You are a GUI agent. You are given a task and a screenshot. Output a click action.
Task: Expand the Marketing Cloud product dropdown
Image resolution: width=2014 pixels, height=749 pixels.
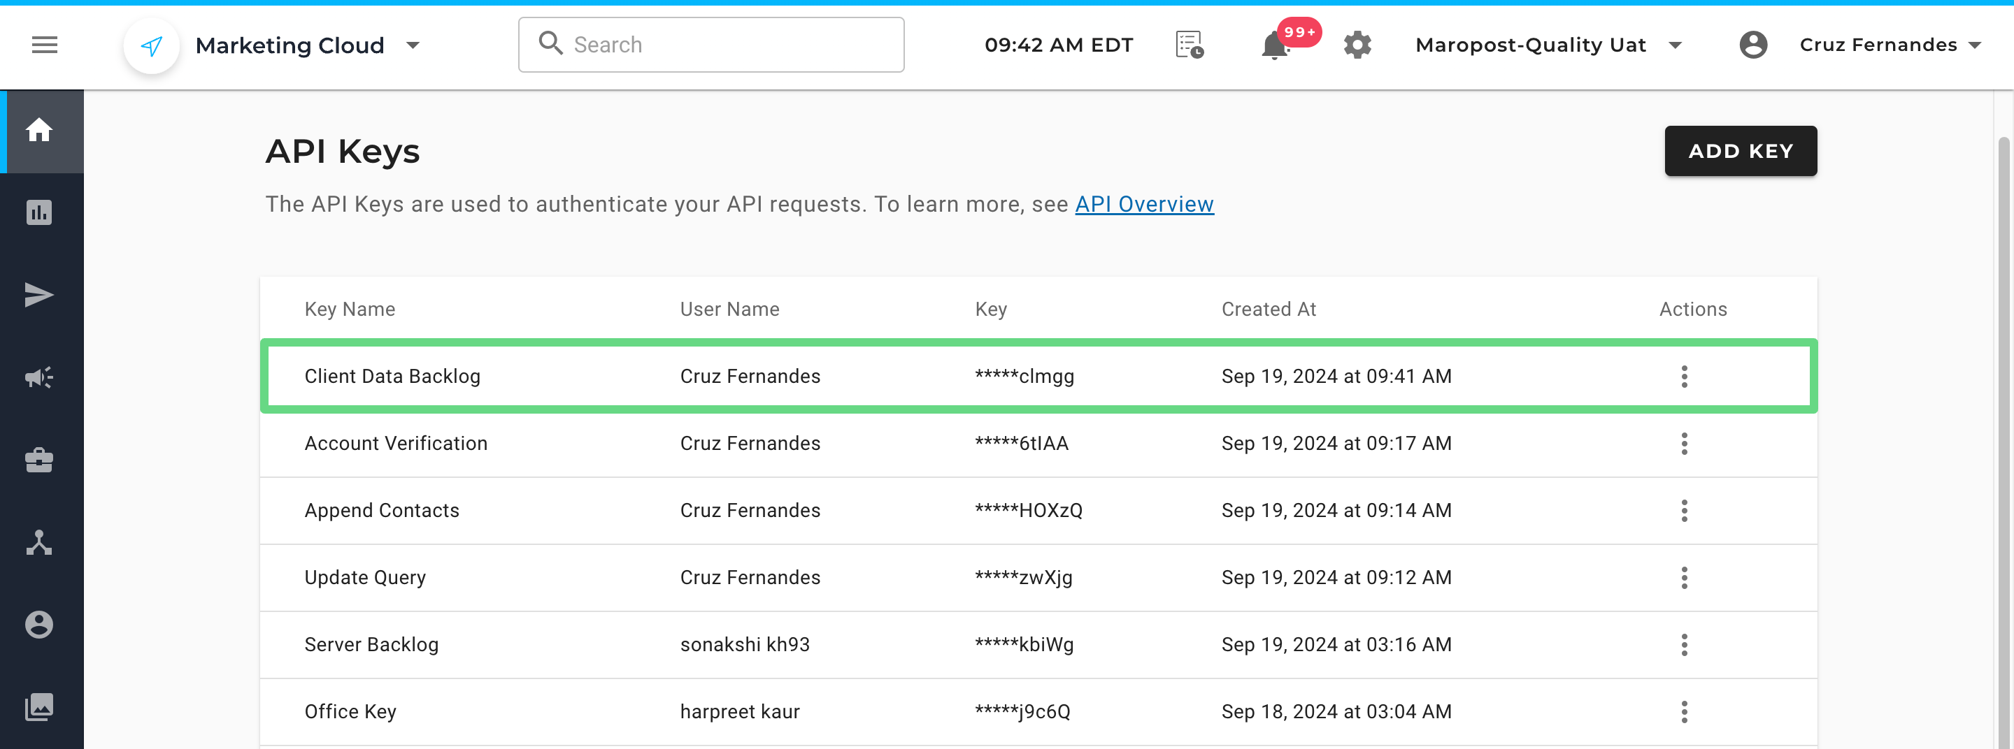point(413,45)
